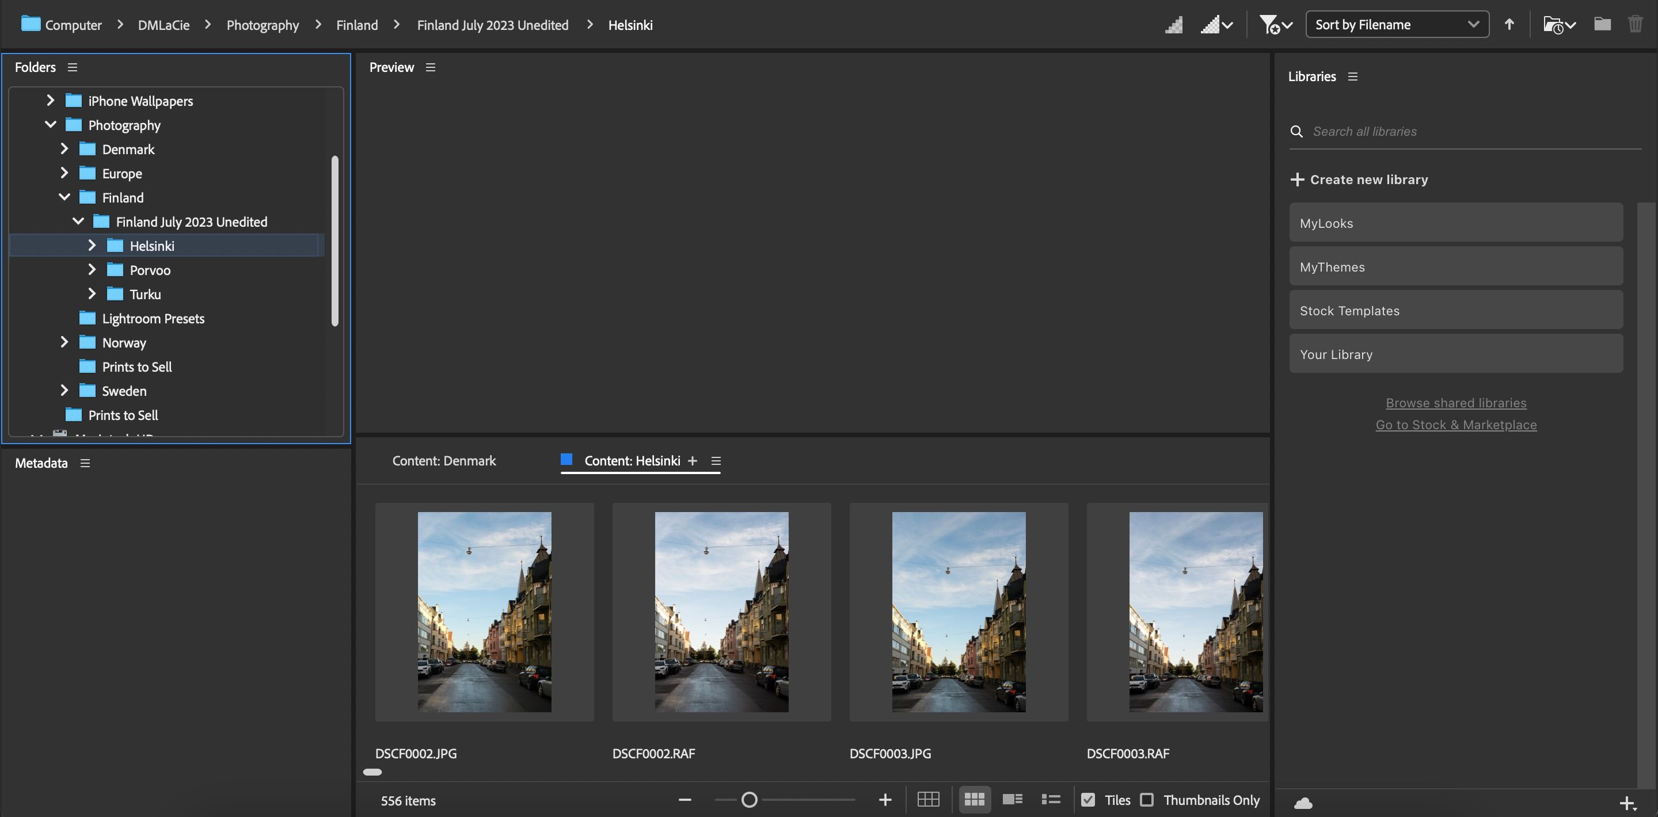Screen dimensions: 1658x817
Task: Collapse the Finland folder in the tree
Action: point(64,197)
